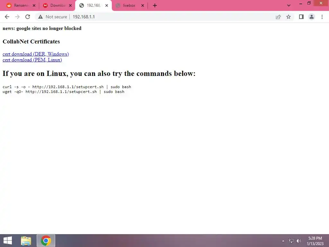Image resolution: width=329 pixels, height=247 pixels.
Task: Open the Not secure site info warning
Action: [52, 17]
